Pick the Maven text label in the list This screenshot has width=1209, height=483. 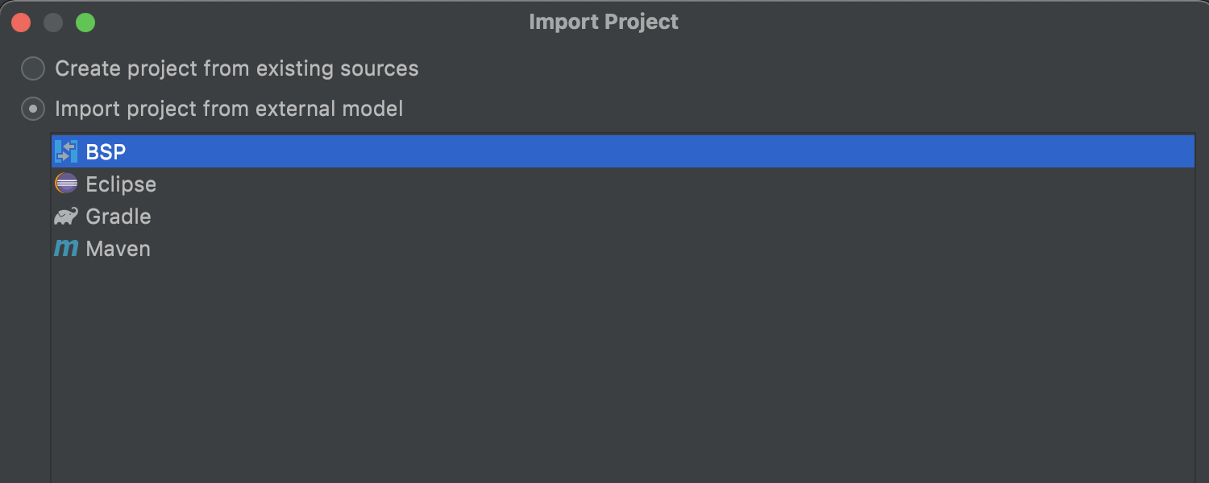[x=118, y=249]
